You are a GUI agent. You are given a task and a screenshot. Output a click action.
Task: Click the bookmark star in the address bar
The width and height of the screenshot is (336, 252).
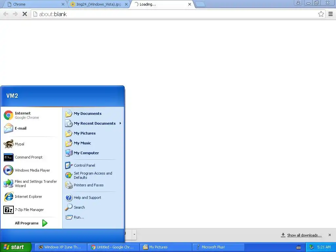pyautogui.click(x=321, y=14)
